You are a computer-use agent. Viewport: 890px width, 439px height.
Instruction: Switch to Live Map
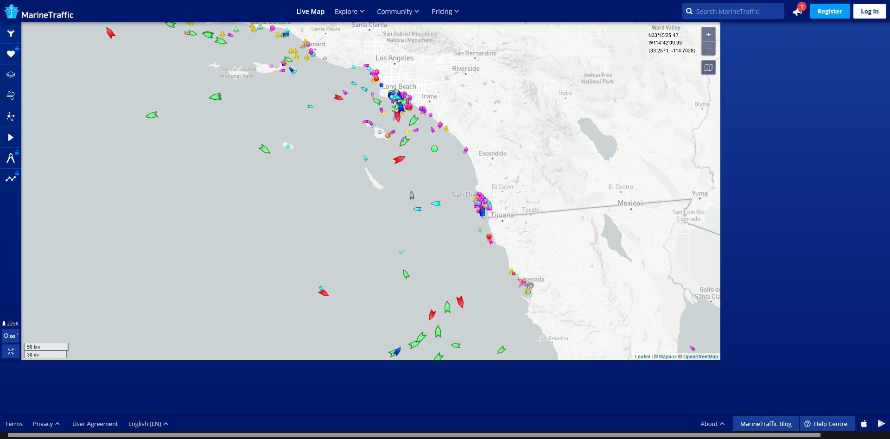311,12
